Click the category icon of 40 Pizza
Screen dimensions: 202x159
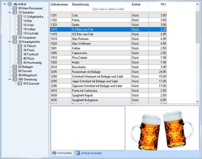click(x=20, y=59)
